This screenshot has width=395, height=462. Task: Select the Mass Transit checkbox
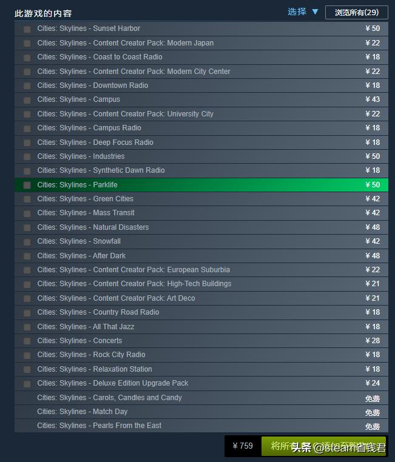(x=27, y=213)
